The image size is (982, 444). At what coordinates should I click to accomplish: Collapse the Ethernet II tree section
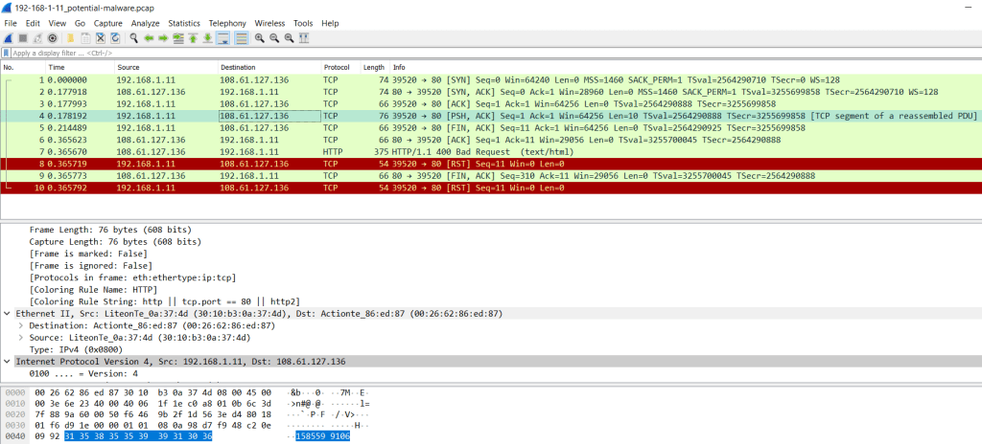click(8, 313)
